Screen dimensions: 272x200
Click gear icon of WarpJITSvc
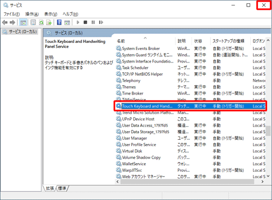[x=119, y=170]
